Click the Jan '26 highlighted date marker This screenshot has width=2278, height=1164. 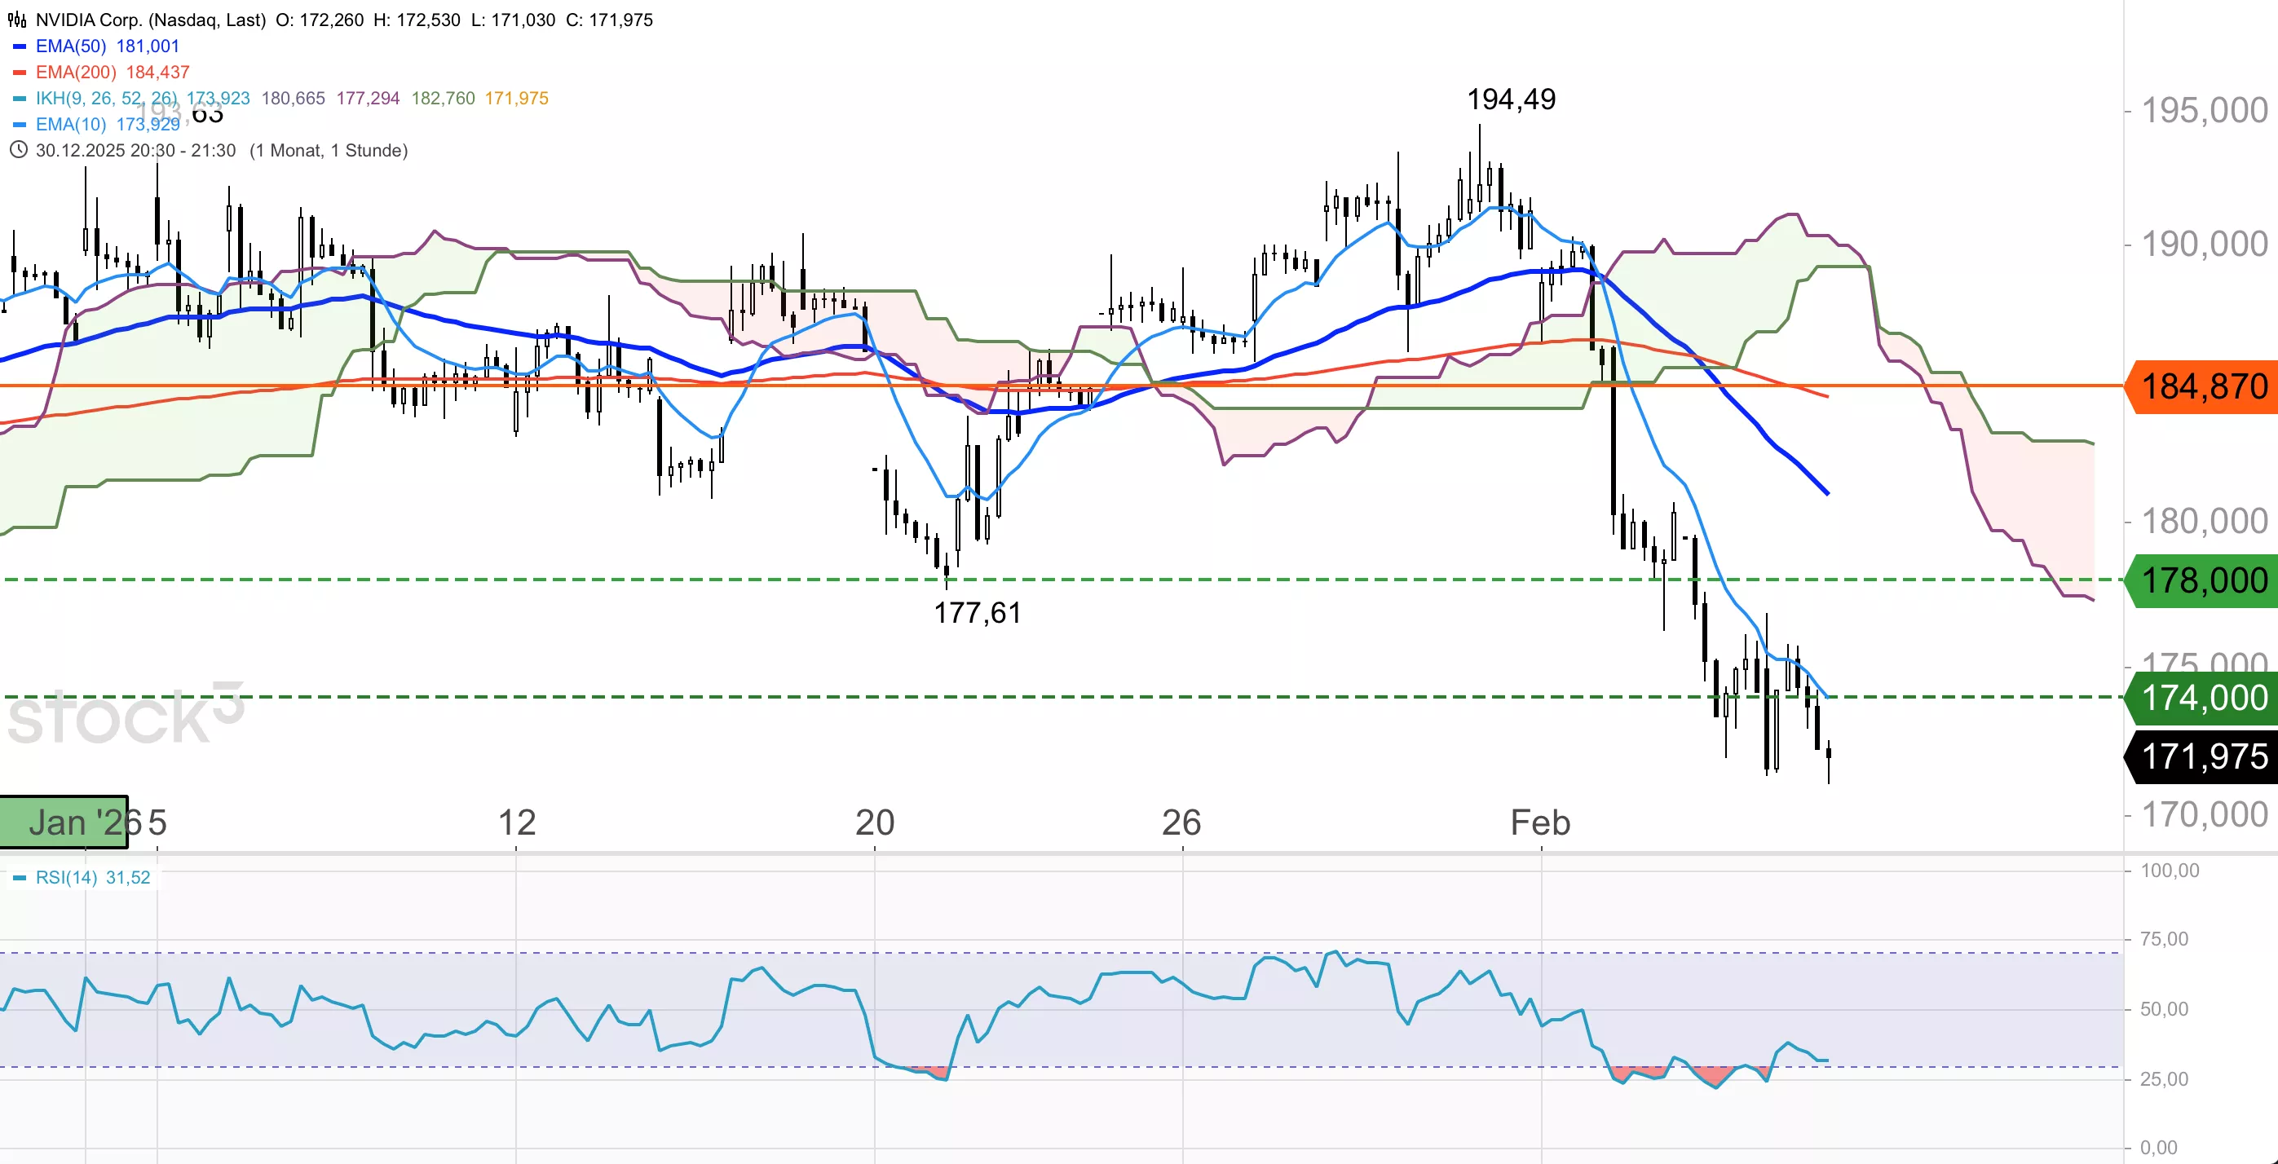coord(64,822)
